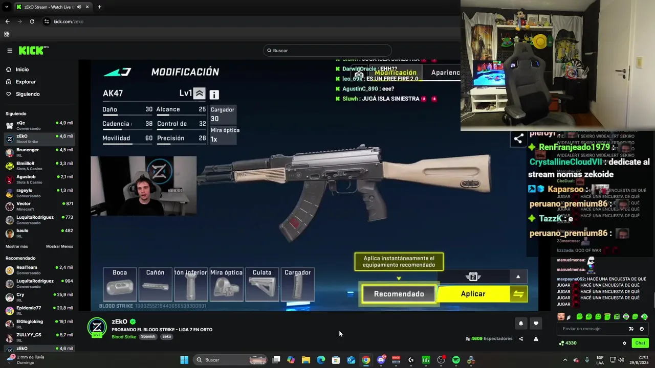Open chat settings gear
The image size is (655, 368).
[624, 343]
